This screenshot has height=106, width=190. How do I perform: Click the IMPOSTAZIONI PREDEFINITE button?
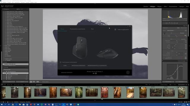tap(78, 66)
